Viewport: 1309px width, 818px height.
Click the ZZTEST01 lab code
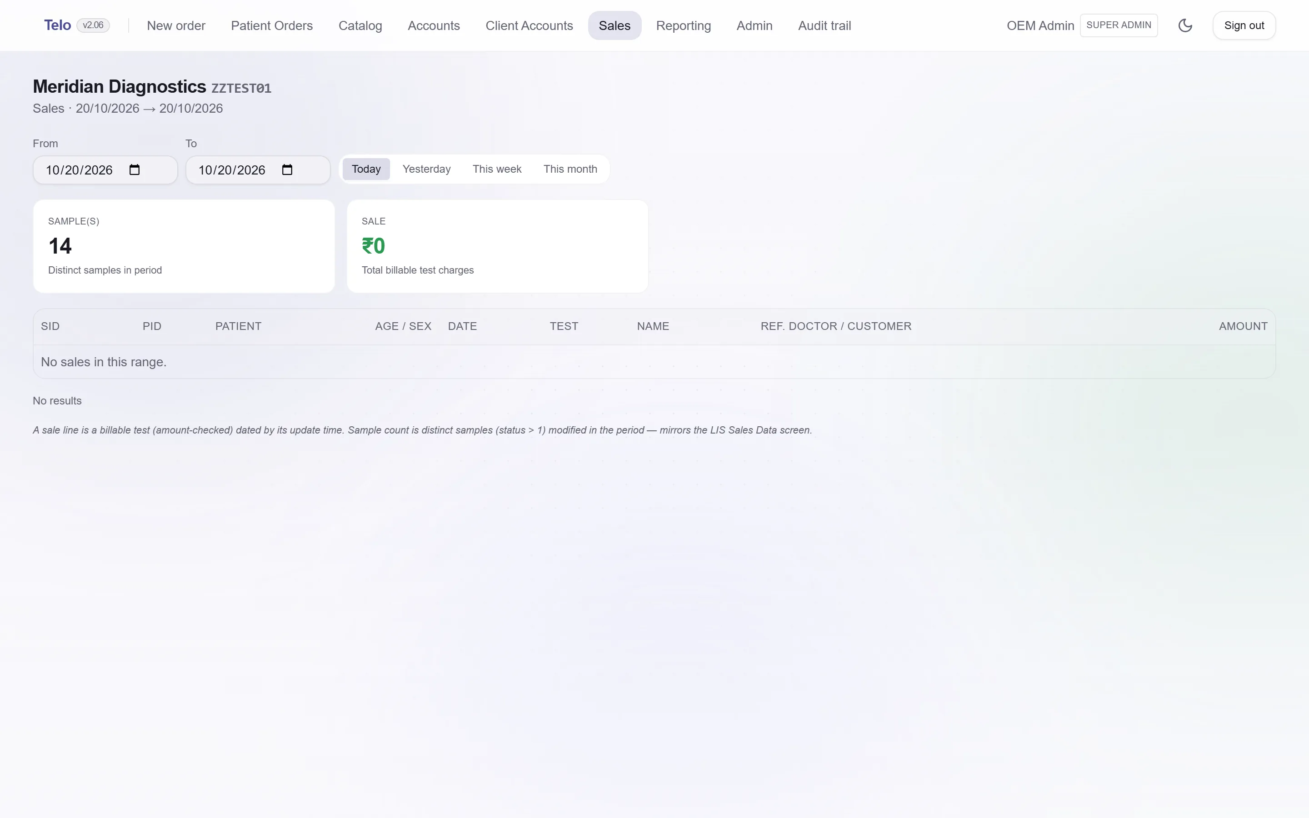[x=241, y=88]
